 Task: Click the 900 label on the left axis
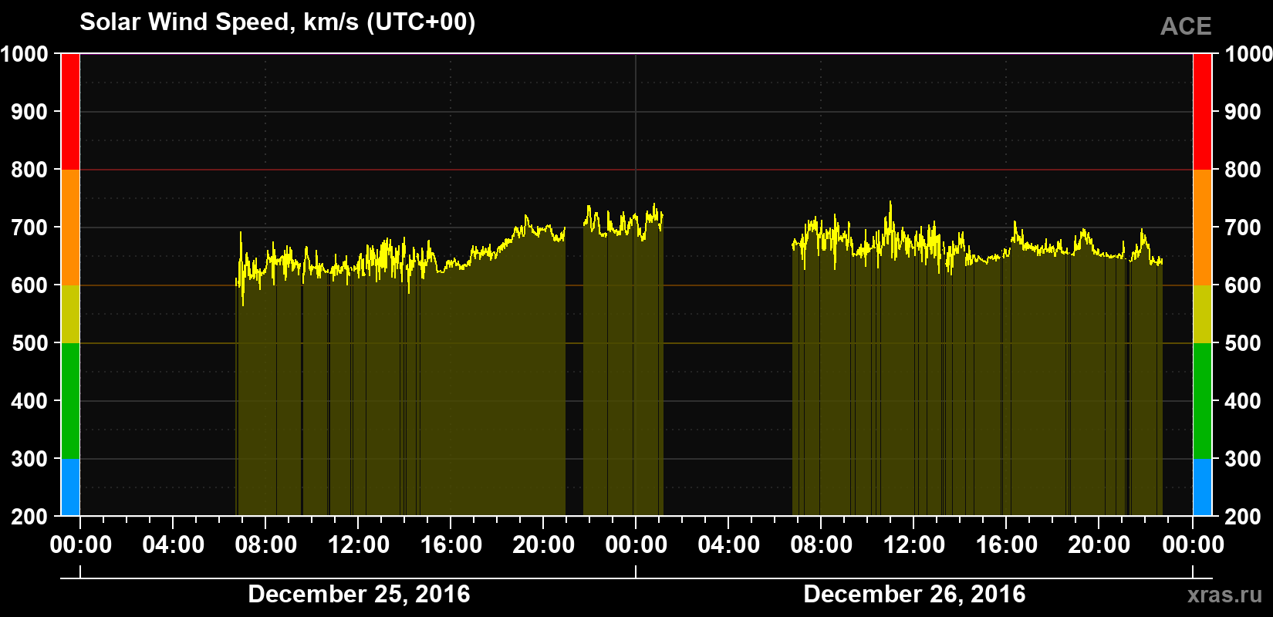(30, 112)
